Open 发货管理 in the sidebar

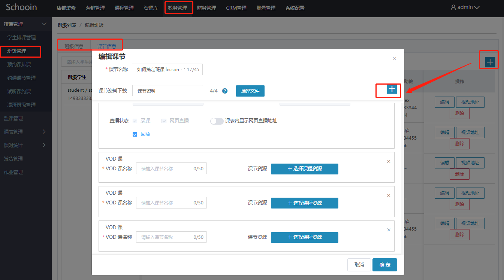point(13,159)
